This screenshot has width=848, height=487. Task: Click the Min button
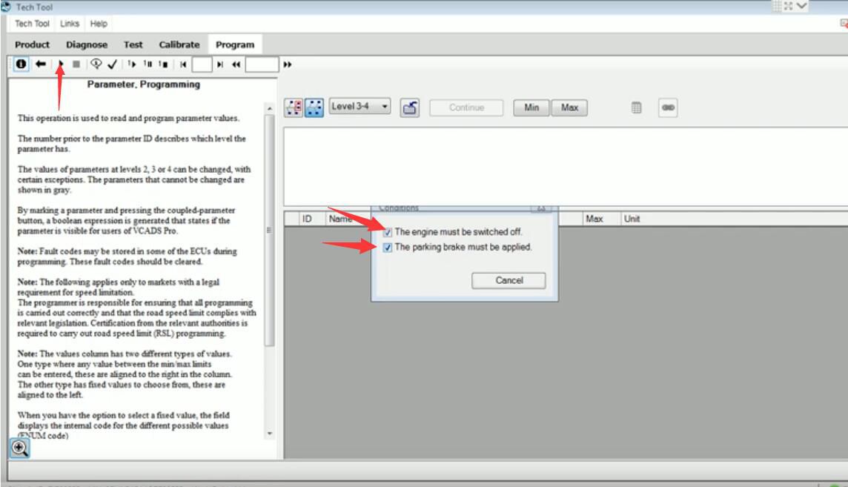pos(531,107)
